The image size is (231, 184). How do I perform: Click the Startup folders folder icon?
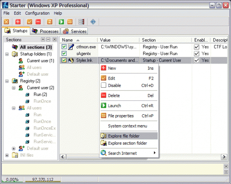pos(15,54)
